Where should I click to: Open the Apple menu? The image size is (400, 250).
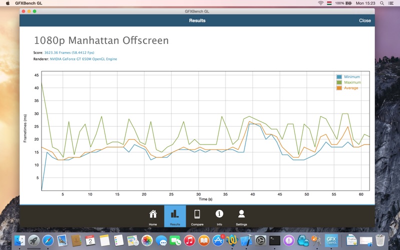(7, 3)
